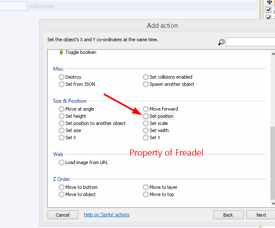Viewport: 275px width, 228px height.
Task: Click the faded Add action link
Action: coord(42,6)
